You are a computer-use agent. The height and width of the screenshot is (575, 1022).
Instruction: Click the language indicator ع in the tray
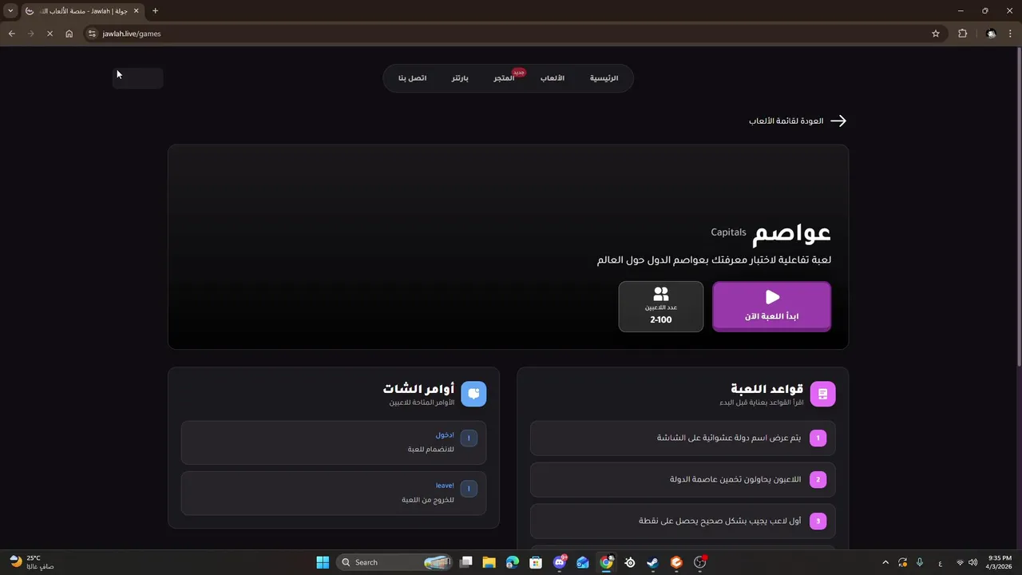(940, 562)
